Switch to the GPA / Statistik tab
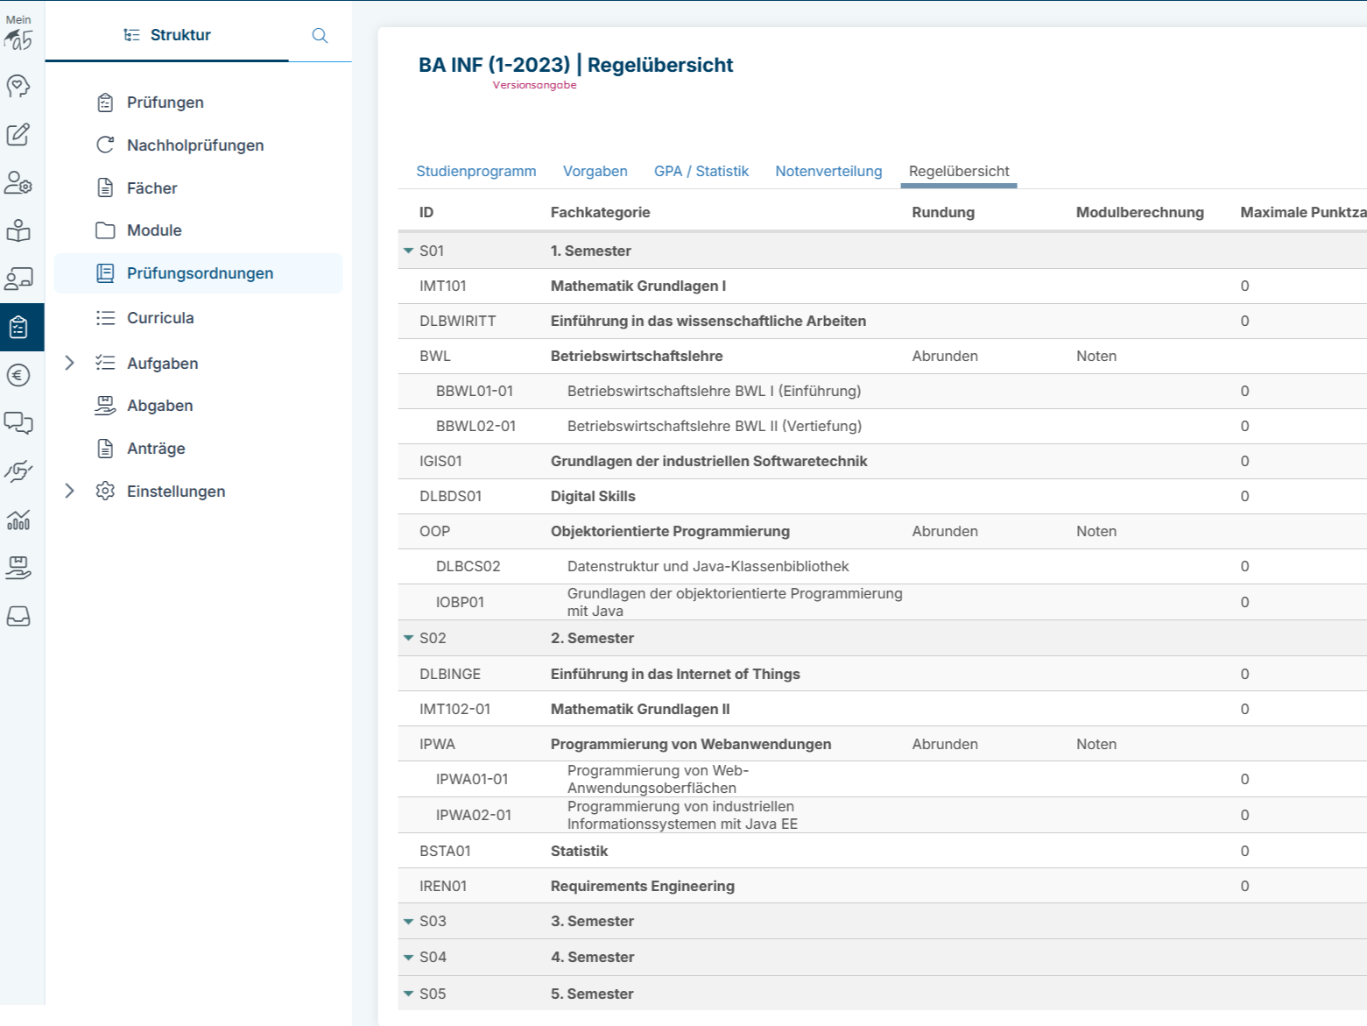The image size is (1367, 1026). [701, 171]
